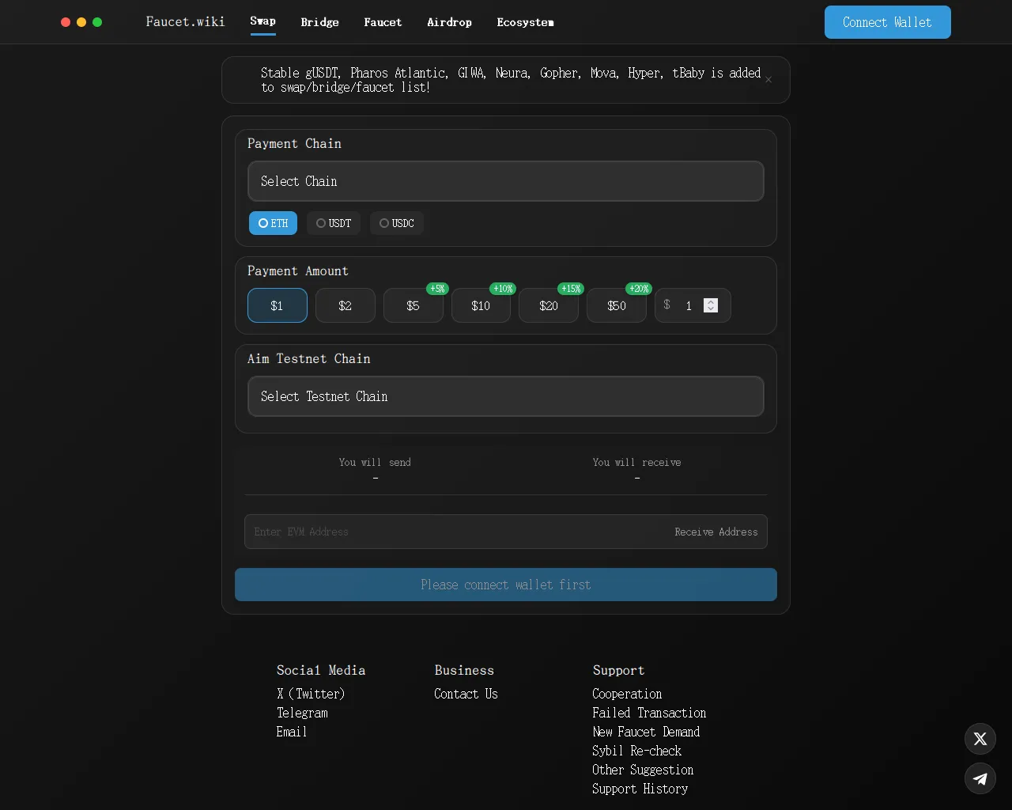
Task: Choose the $50 payment amount
Action: (616, 306)
